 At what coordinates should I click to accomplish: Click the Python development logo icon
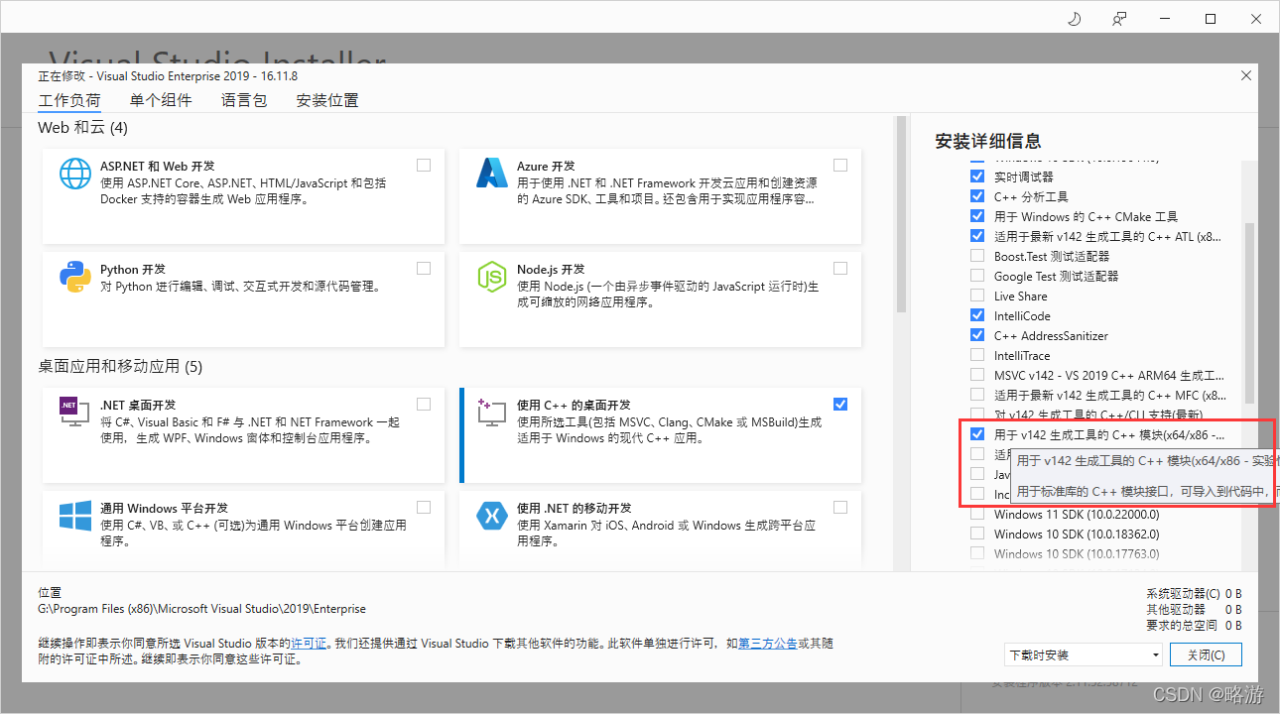point(75,277)
